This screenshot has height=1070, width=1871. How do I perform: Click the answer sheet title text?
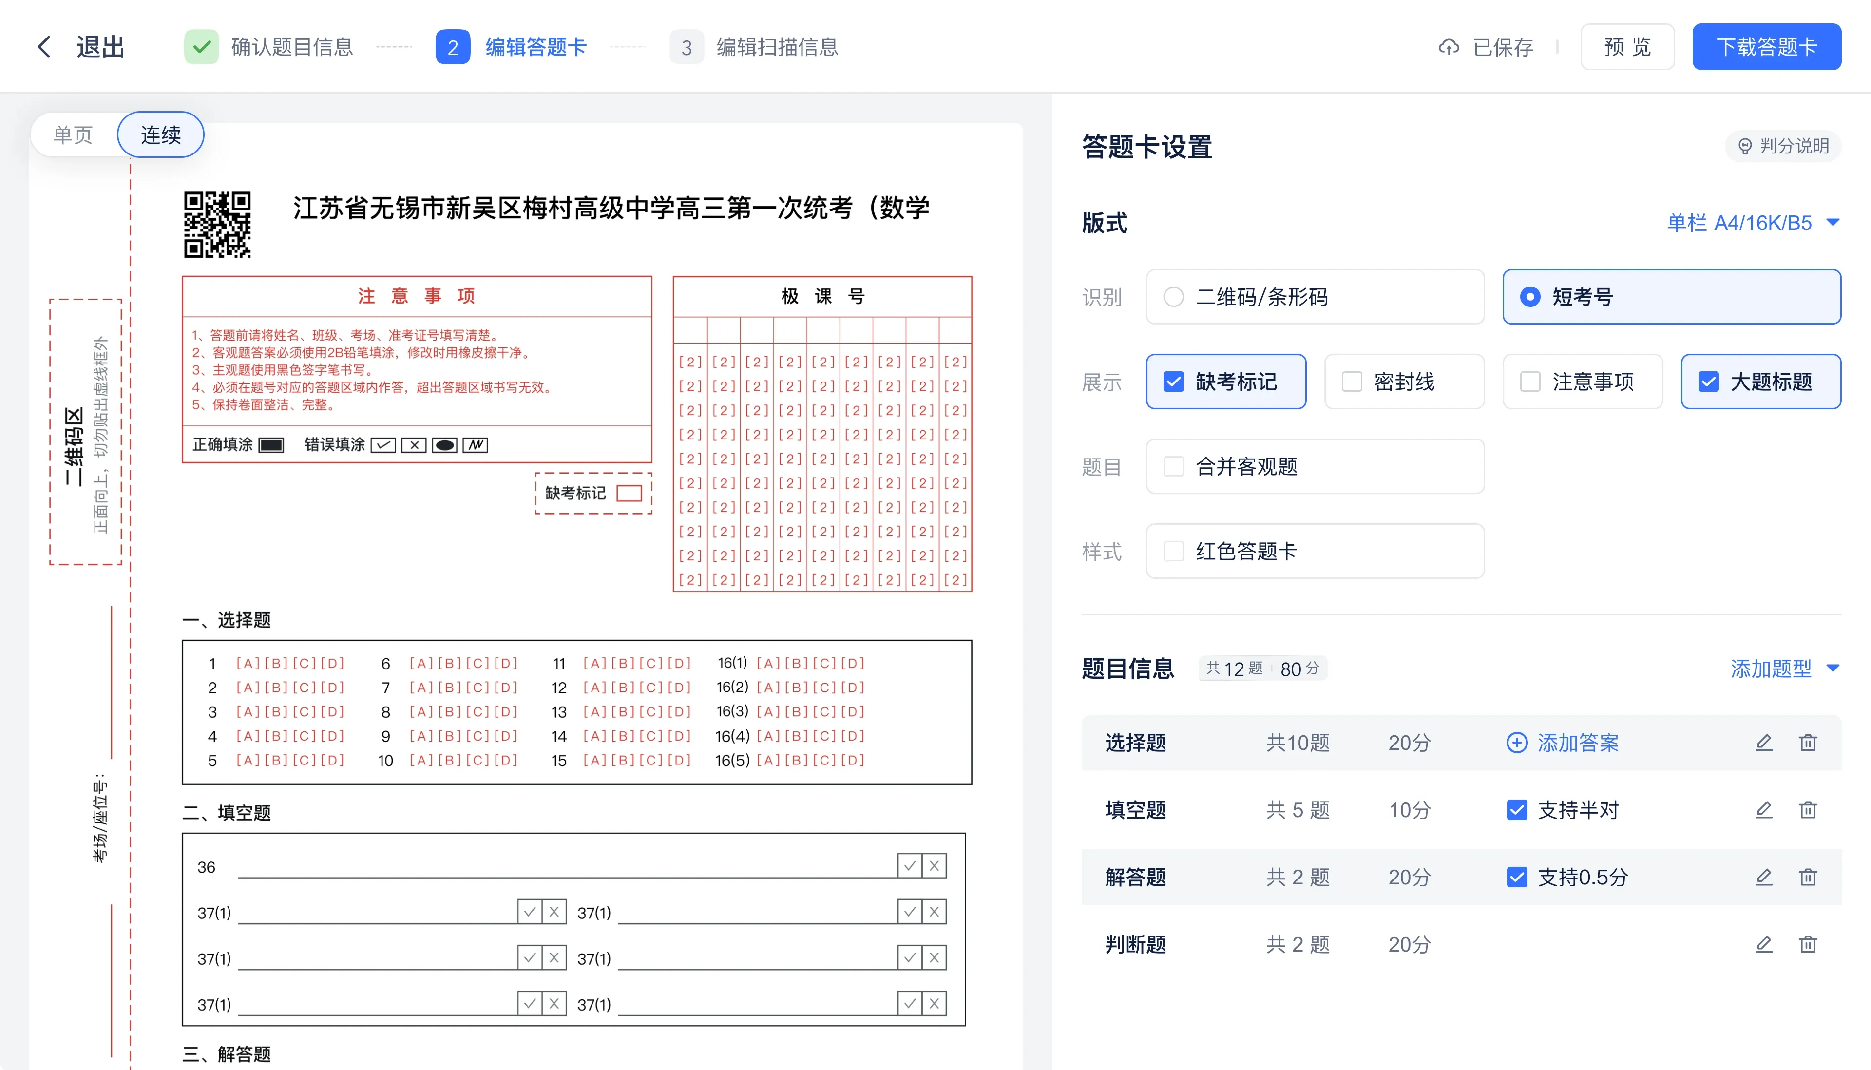[x=611, y=208]
